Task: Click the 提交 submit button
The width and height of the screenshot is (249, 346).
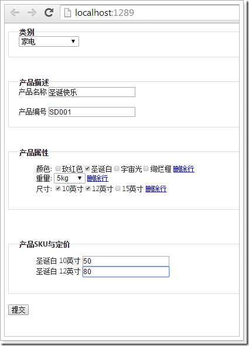Action: (x=18, y=310)
